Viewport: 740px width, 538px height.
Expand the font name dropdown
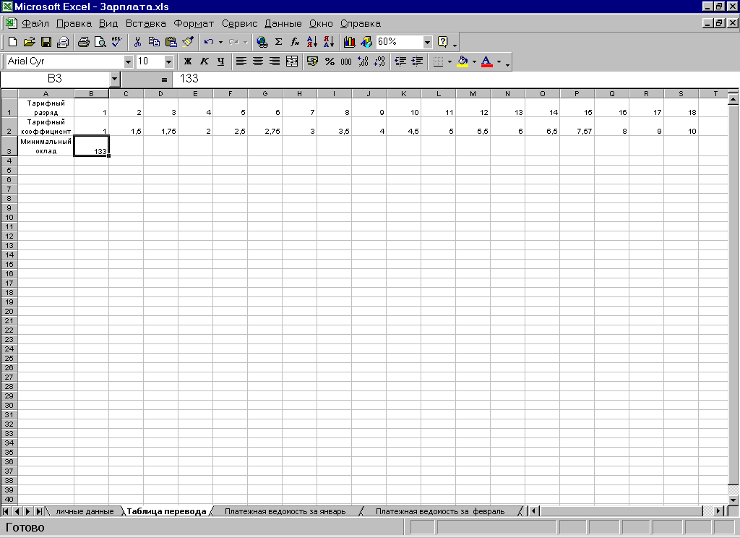[x=129, y=61]
